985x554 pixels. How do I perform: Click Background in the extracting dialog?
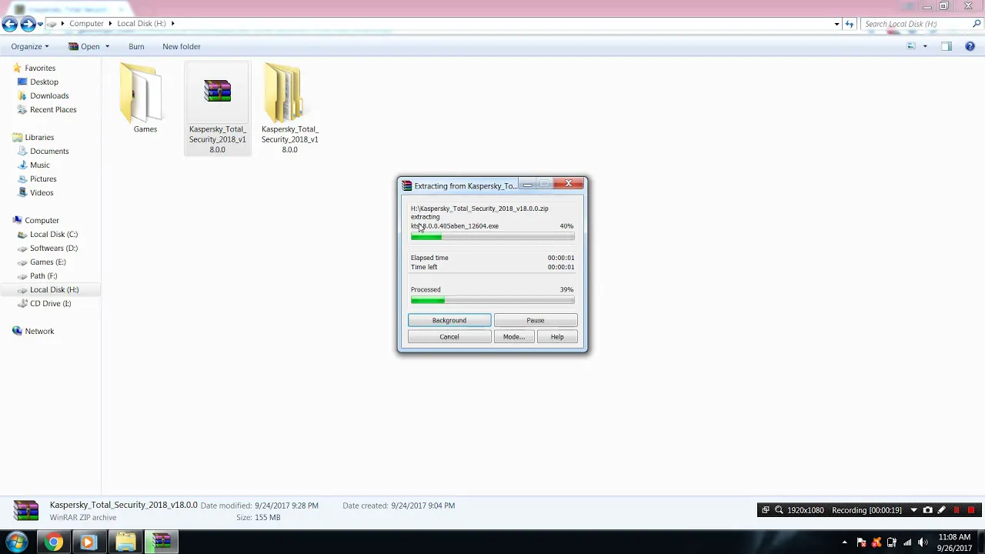[x=449, y=320]
